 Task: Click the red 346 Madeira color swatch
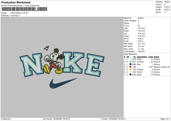[x=130, y=67]
